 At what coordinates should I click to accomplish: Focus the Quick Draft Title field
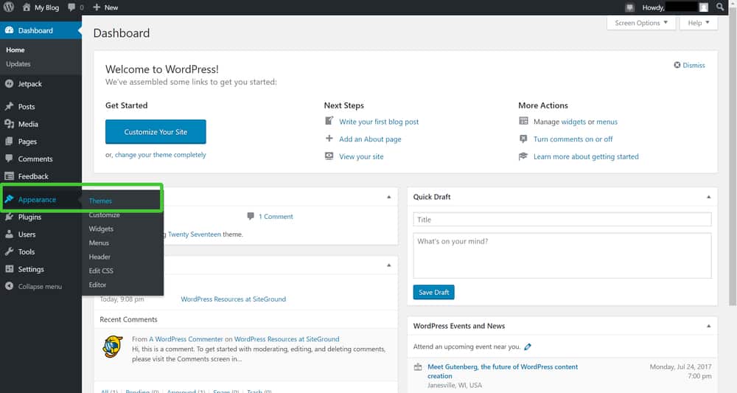[x=562, y=220]
